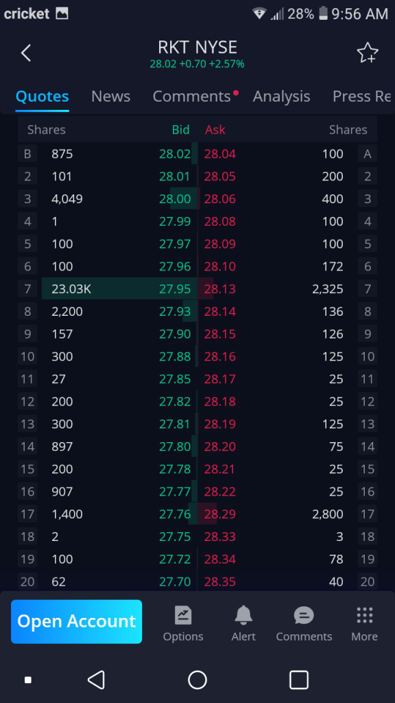Tap the 897 bid shares value
The width and height of the screenshot is (395, 703).
[62, 446]
